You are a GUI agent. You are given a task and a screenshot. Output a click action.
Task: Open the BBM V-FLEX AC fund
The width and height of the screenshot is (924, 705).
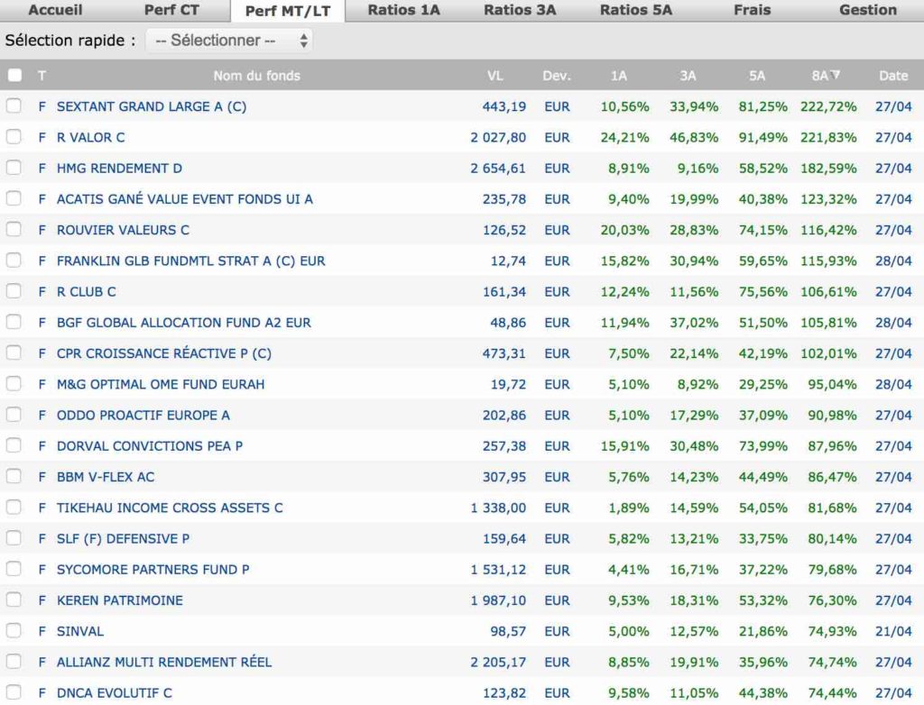pyautogui.click(x=106, y=477)
